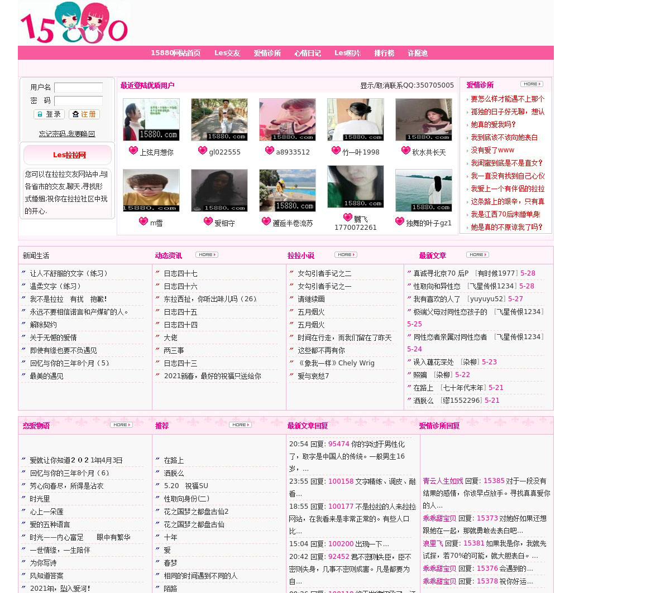670x593 pixels.
Task: Go to 爱情诊所 navigation item
Action: pos(267,53)
